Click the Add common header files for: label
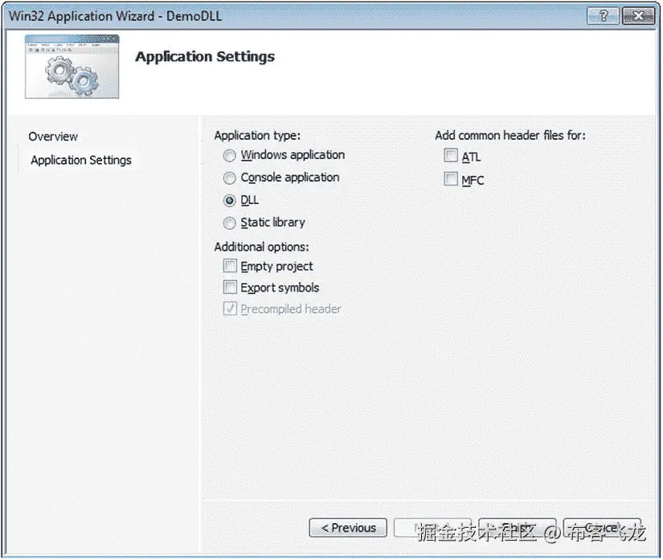Image resolution: width=663 pixels, height=560 pixels. (x=510, y=135)
